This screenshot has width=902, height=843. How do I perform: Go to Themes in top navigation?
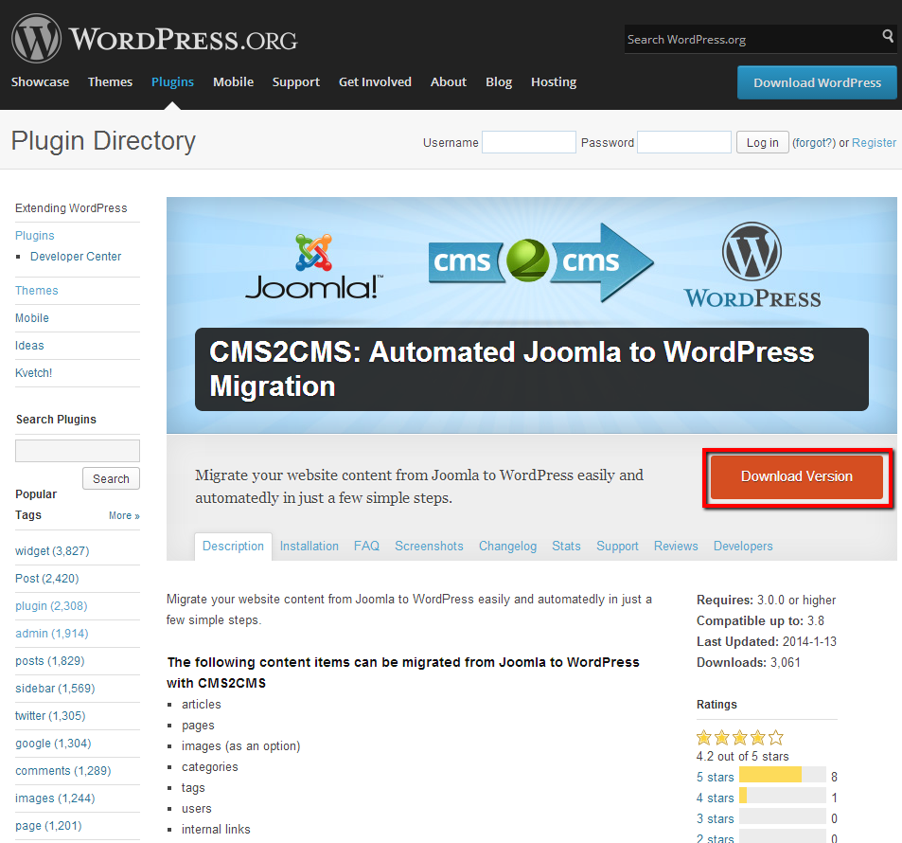point(110,81)
